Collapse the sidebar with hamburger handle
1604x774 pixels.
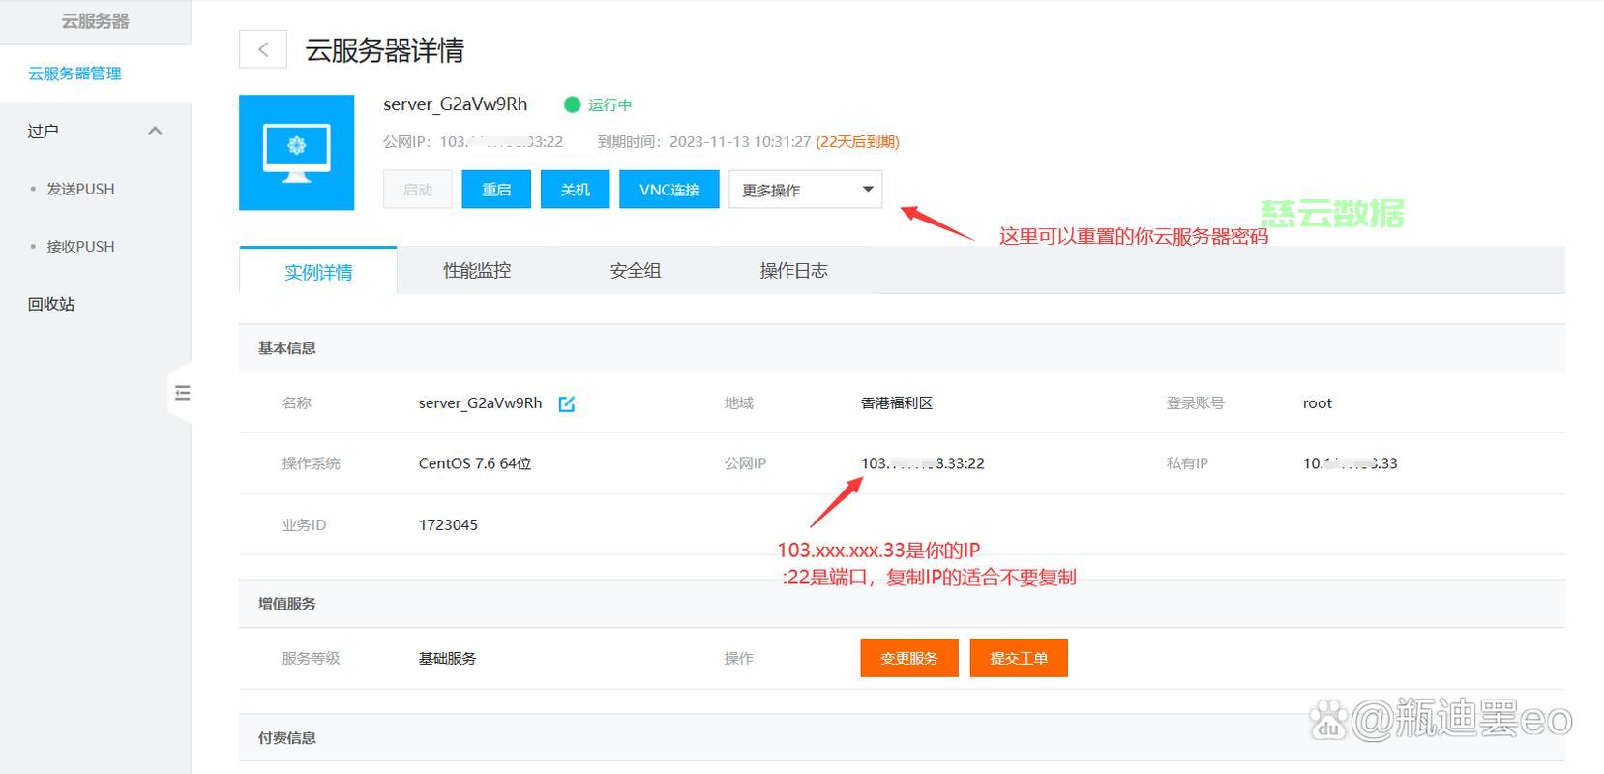182,393
